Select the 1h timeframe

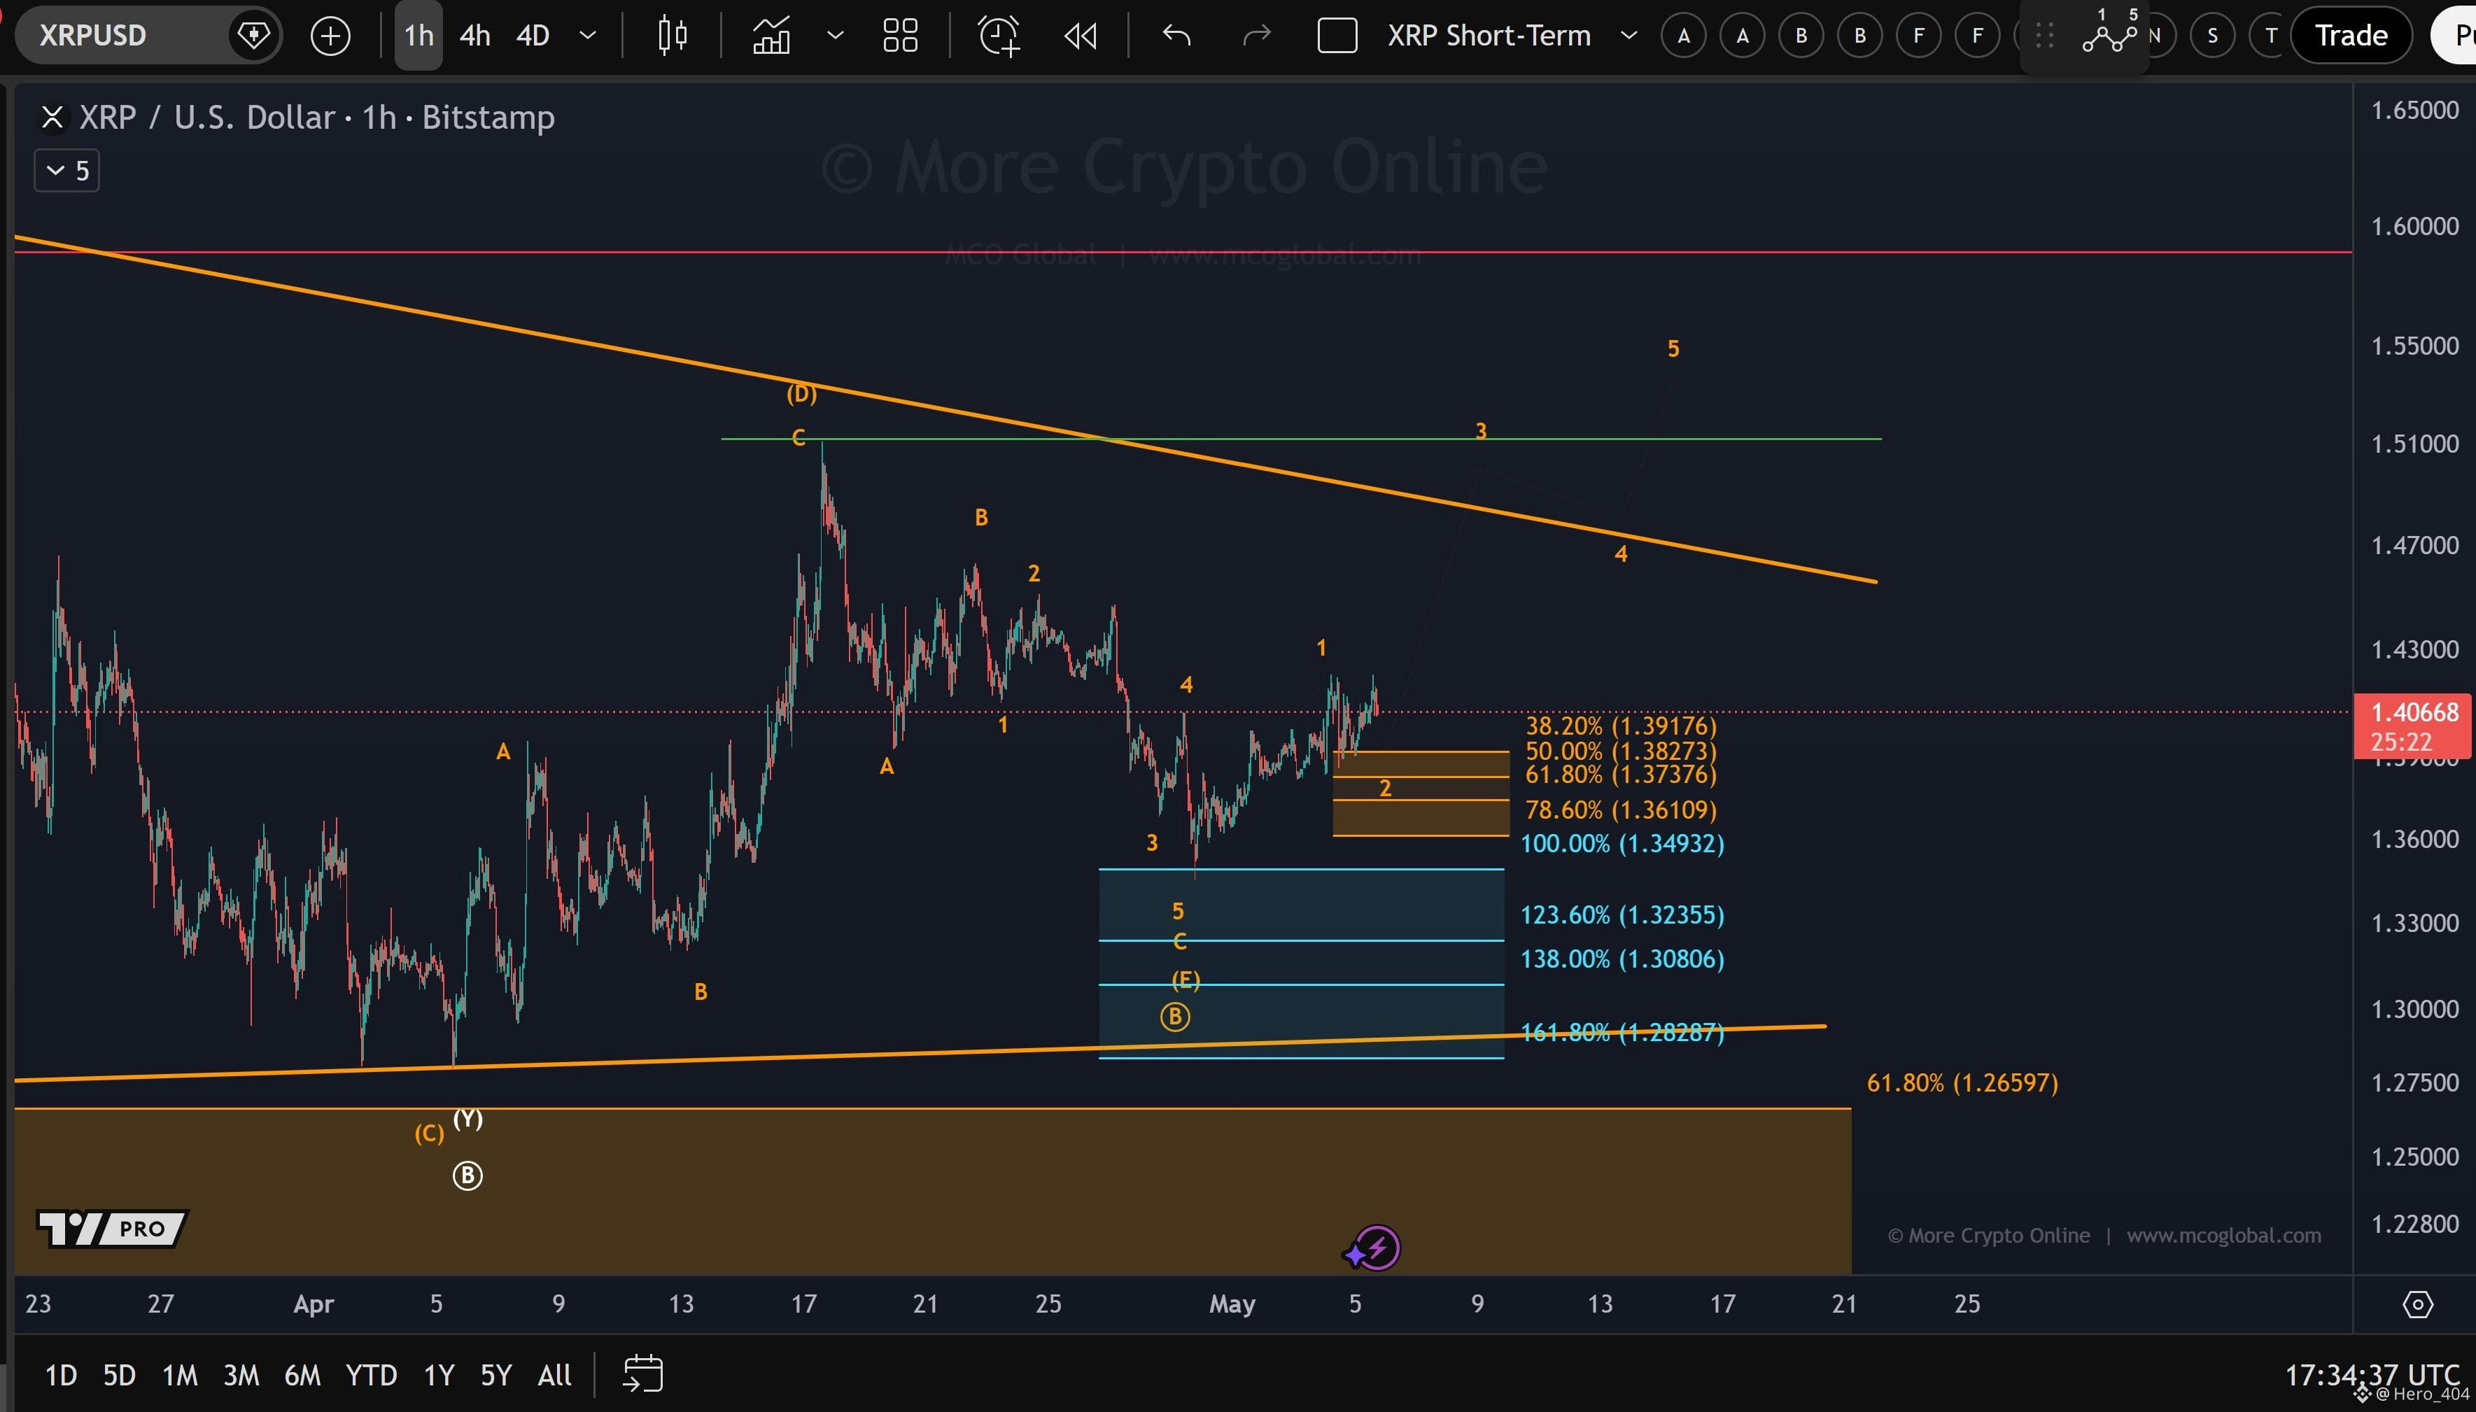[x=419, y=36]
